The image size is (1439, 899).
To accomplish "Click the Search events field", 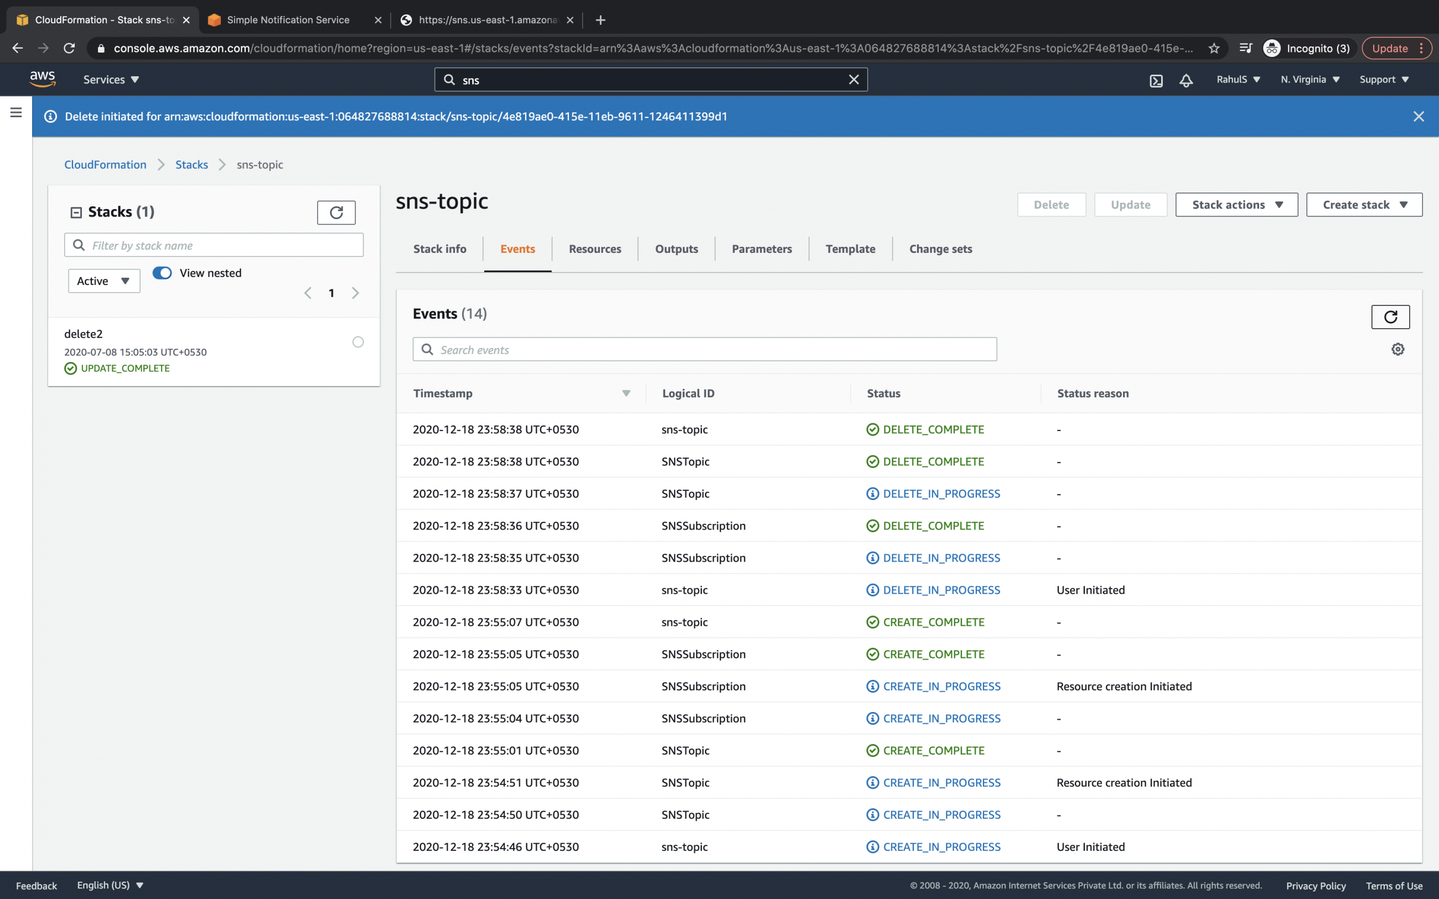I will (x=705, y=350).
